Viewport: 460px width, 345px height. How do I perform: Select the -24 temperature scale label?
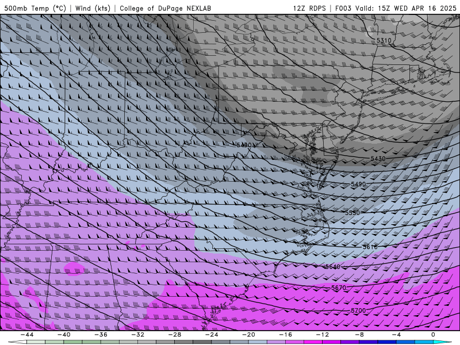[212, 335]
